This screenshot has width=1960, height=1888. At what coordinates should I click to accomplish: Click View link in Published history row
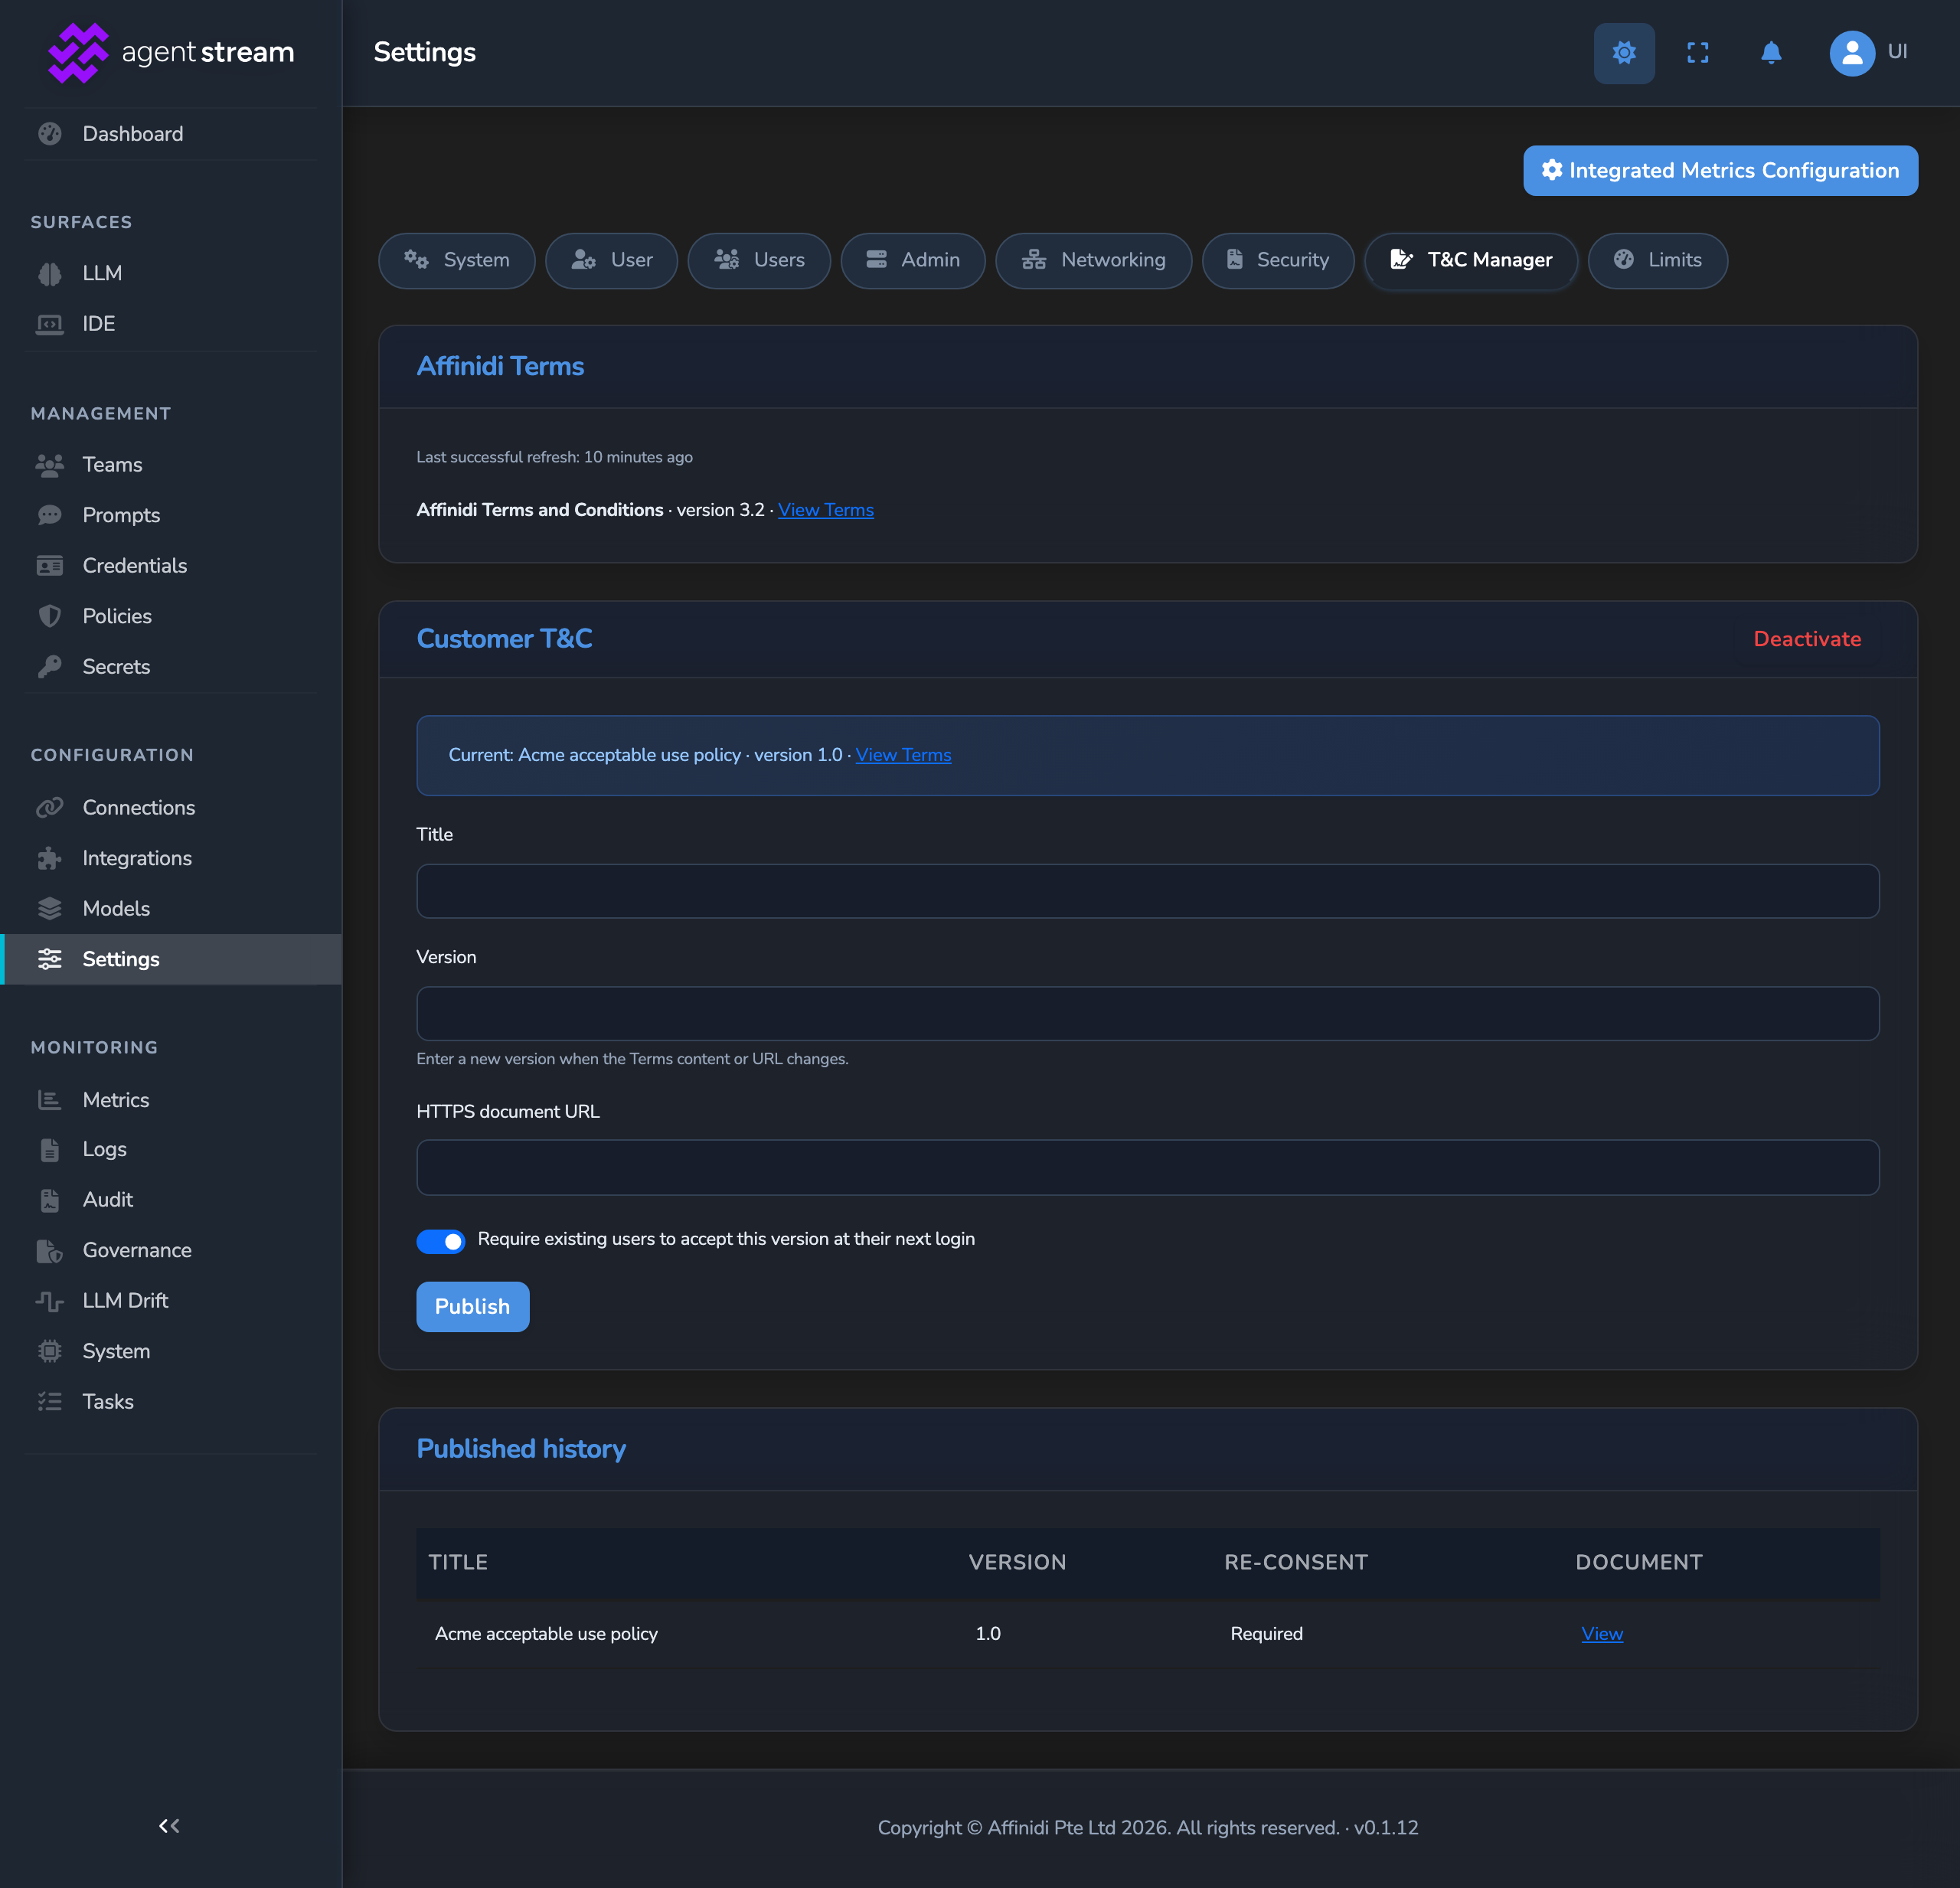tap(1602, 1633)
